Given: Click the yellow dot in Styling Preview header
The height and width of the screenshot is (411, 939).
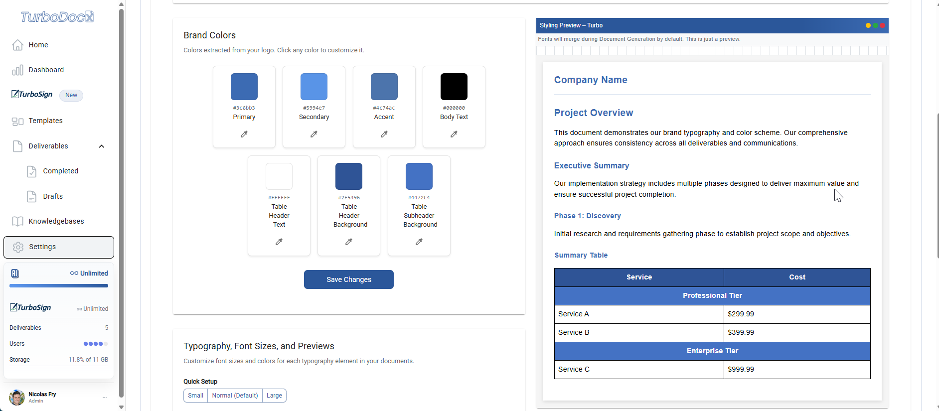Looking at the screenshot, I should [x=868, y=25].
